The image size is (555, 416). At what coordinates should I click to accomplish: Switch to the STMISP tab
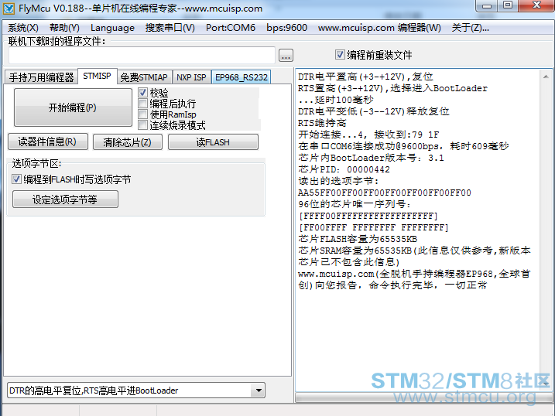pyautogui.click(x=97, y=76)
